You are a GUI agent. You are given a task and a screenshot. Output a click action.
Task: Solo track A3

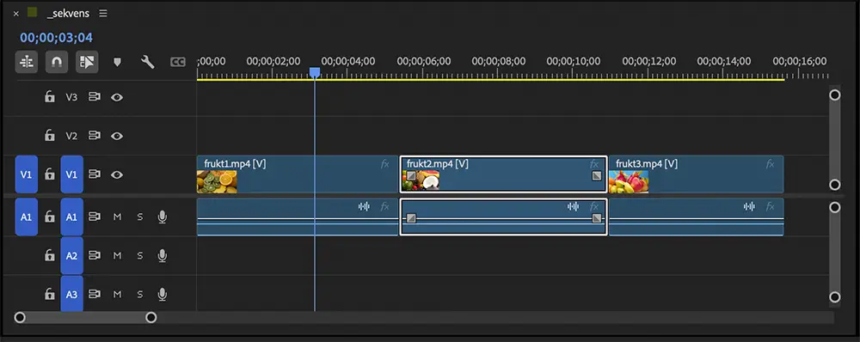[x=140, y=295]
